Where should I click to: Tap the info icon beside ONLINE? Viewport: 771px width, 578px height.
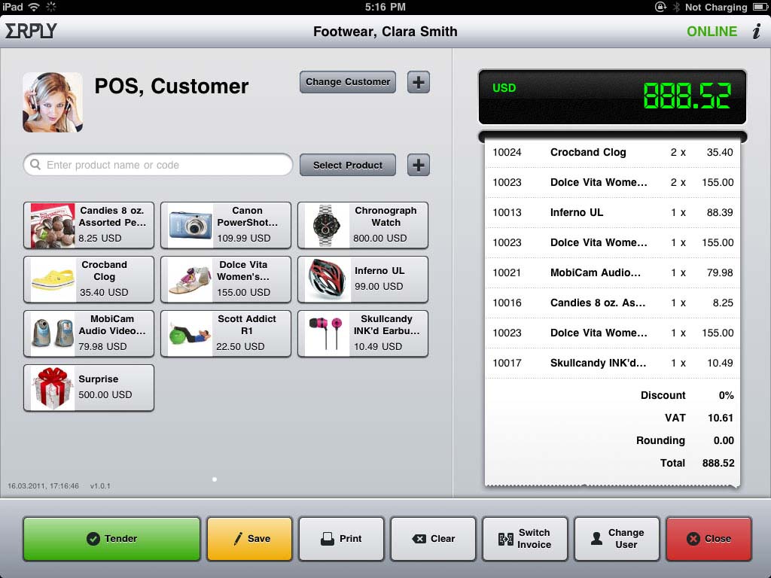[x=757, y=32]
